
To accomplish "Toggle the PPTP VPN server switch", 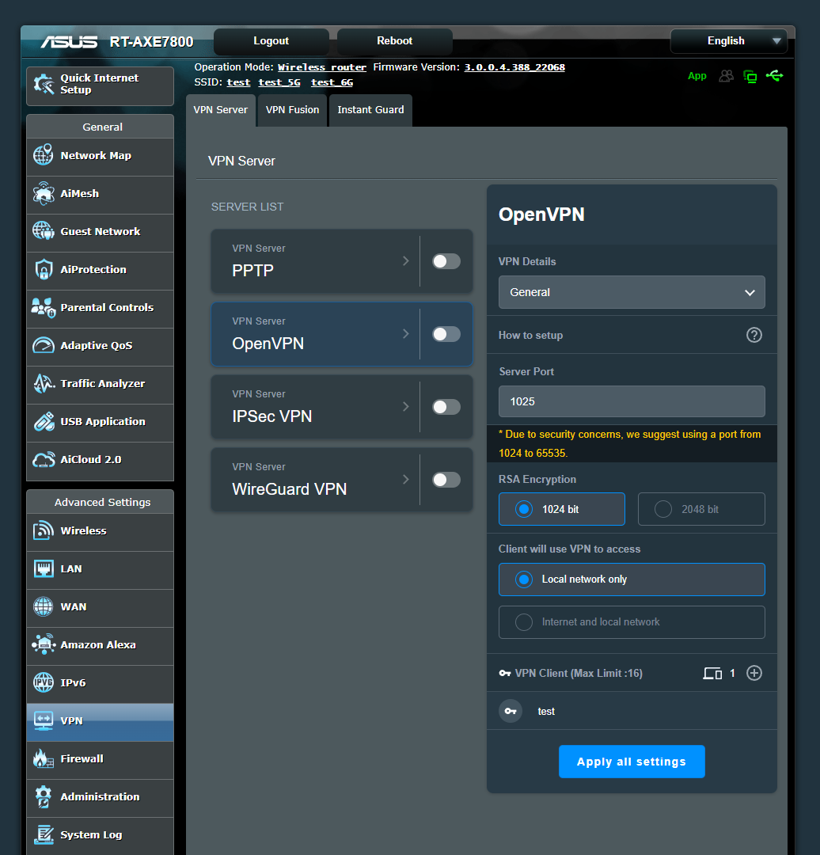I will click(446, 261).
